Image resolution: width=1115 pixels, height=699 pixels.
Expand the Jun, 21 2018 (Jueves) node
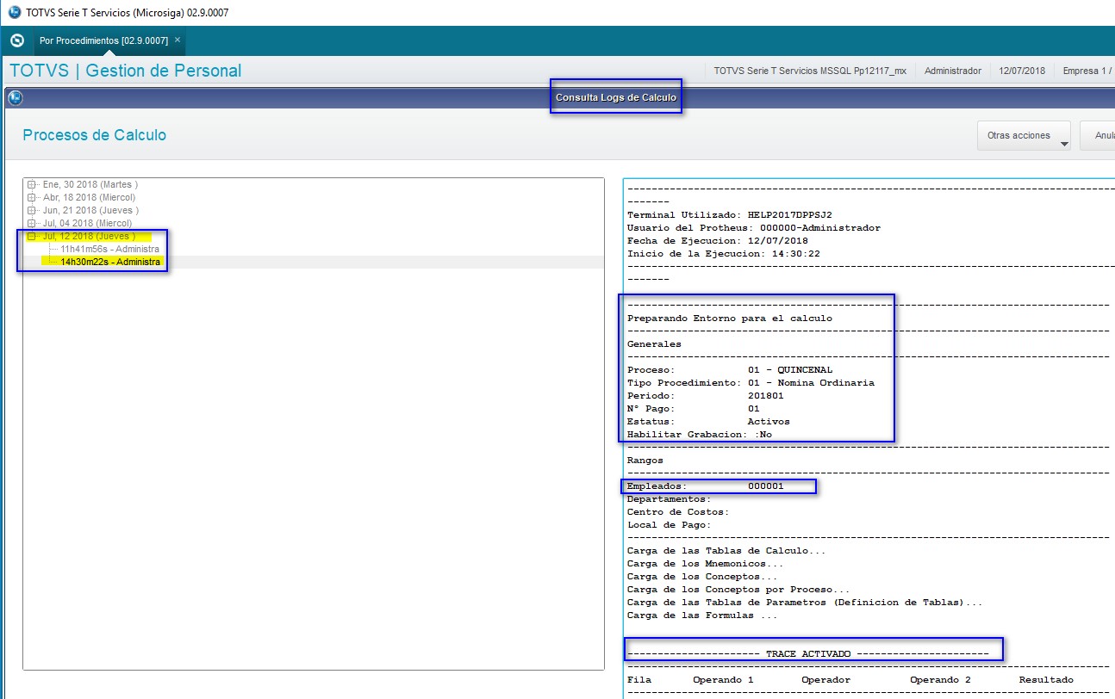[32, 211]
